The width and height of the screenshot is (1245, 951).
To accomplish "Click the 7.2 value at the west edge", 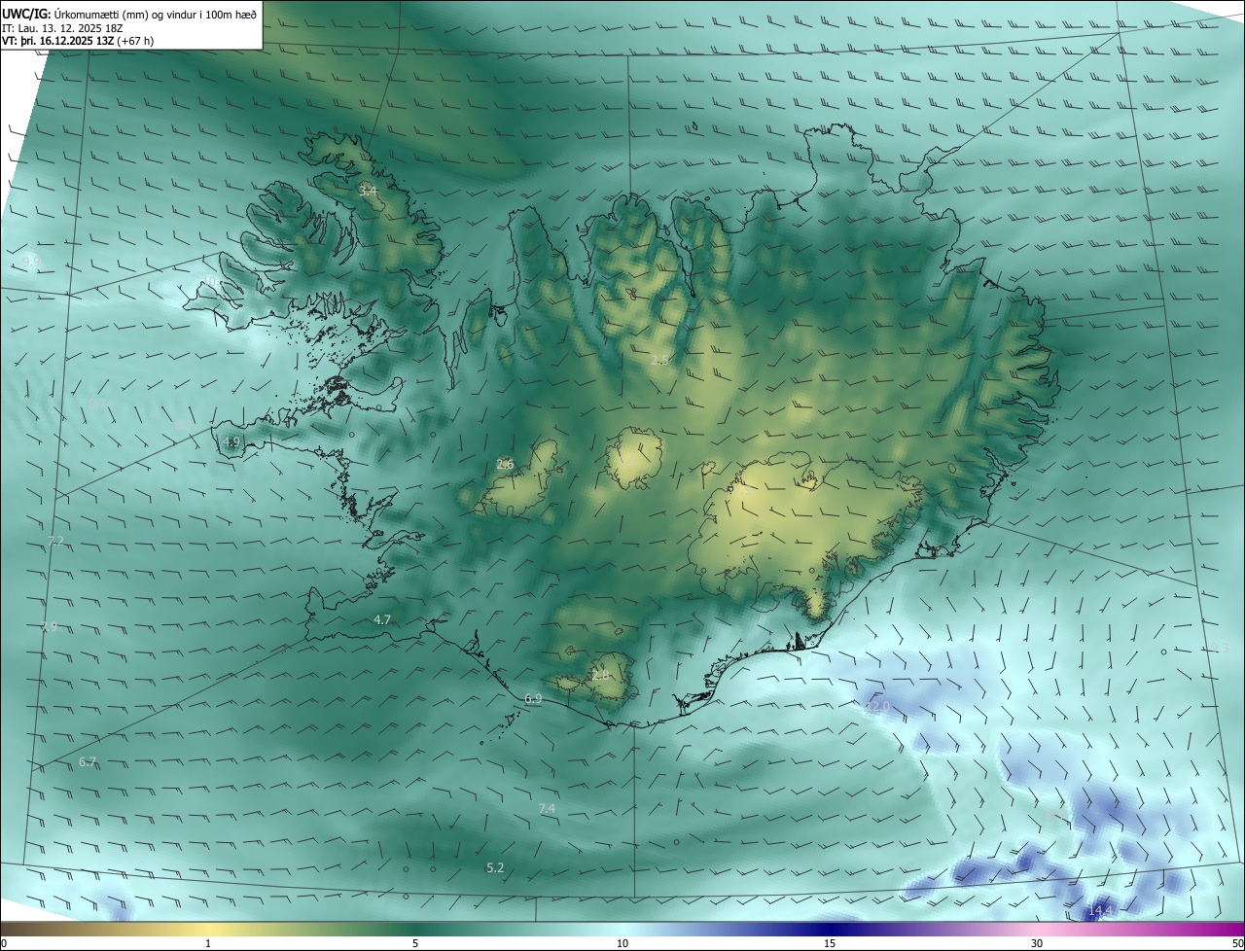I will 55,541.
